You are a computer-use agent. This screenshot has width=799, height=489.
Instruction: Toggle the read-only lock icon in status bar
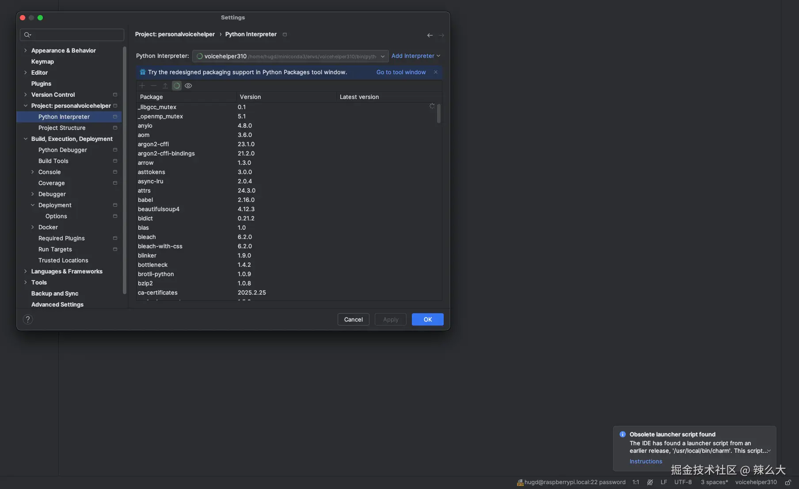point(788,482)
